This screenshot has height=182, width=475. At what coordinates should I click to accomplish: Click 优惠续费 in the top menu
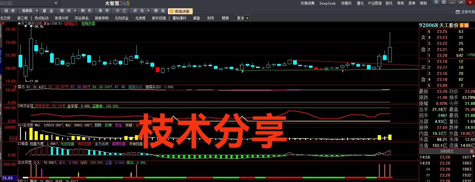coord(307,3)
